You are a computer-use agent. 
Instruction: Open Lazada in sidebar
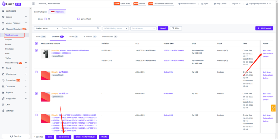pos(8,44)
